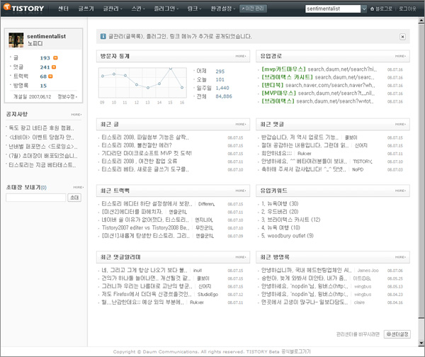Viewport: 425px width, 357px height.
Task: Expand the 환경설정 dropdown menu
Action: tap(223, 8)
